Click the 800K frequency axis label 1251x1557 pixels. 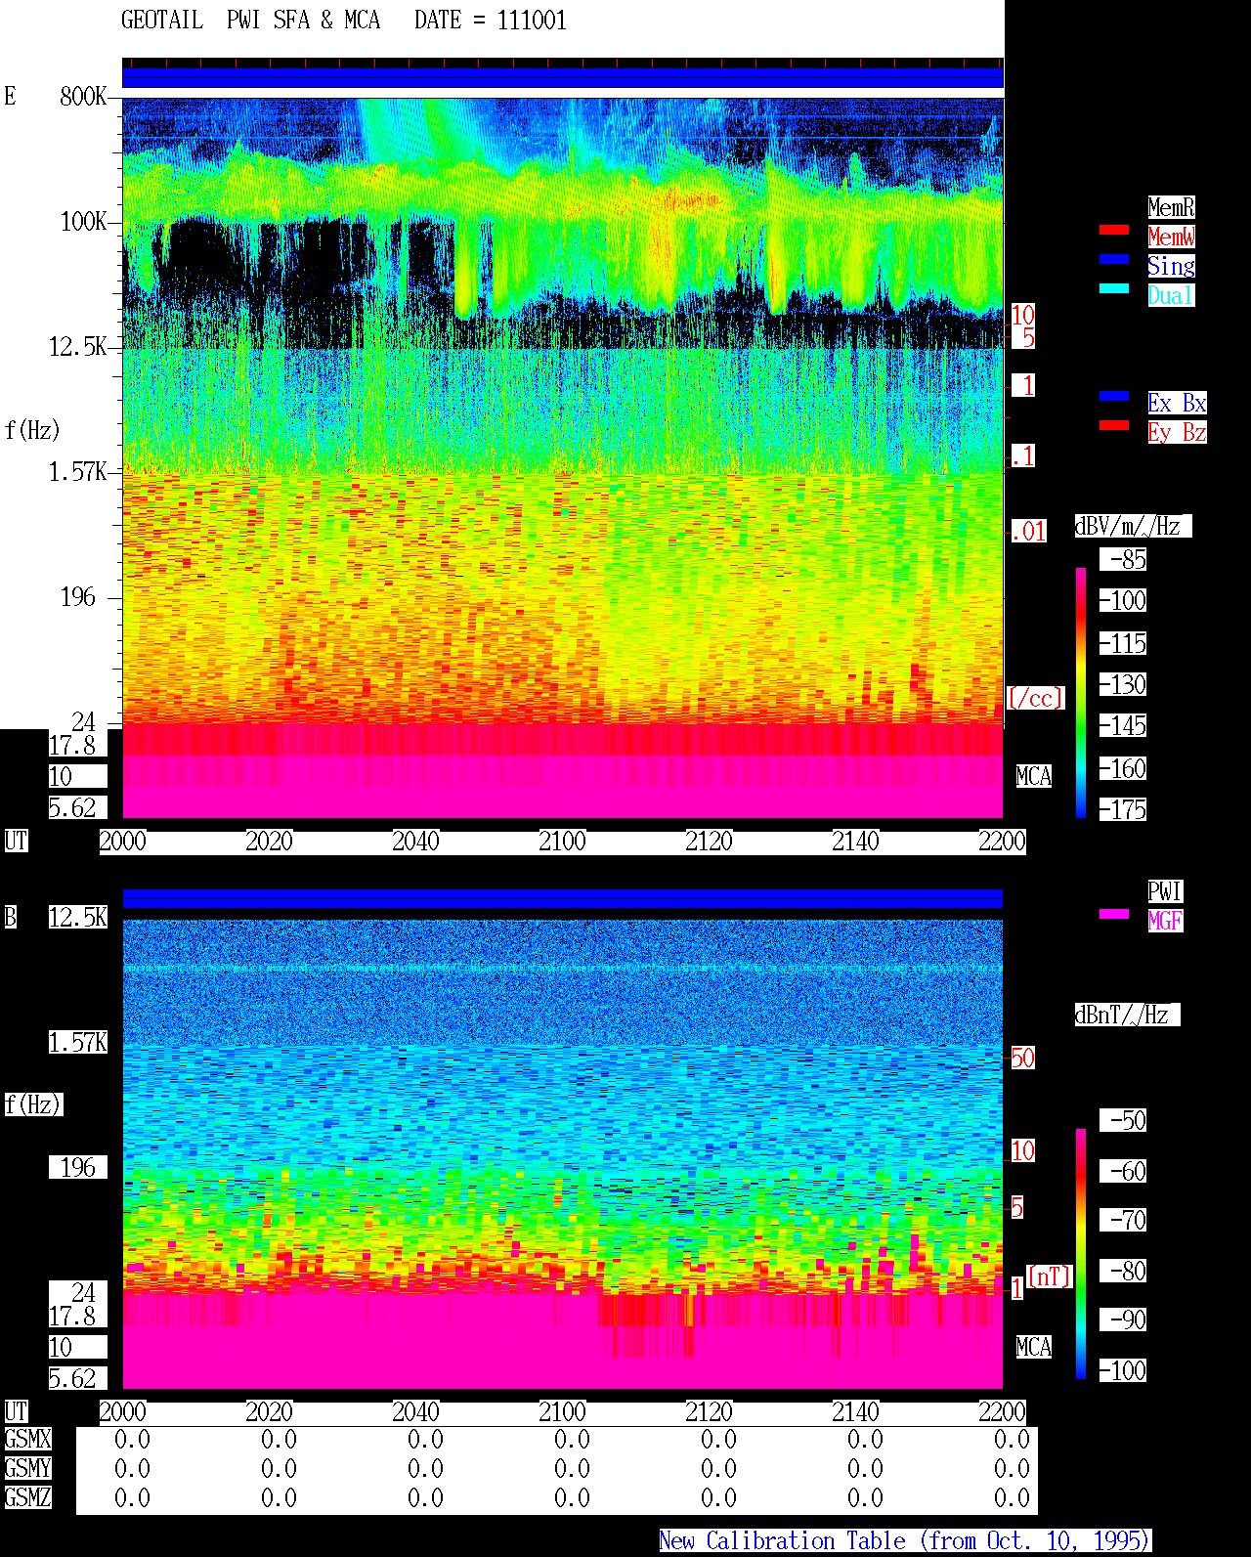[x=83, y=97]
